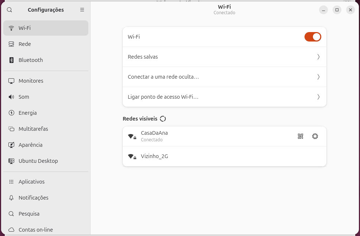The width and height of the screenshot is (360, 236).
Task: Select the CasaDaAna network name
Action: pos(154,133)
